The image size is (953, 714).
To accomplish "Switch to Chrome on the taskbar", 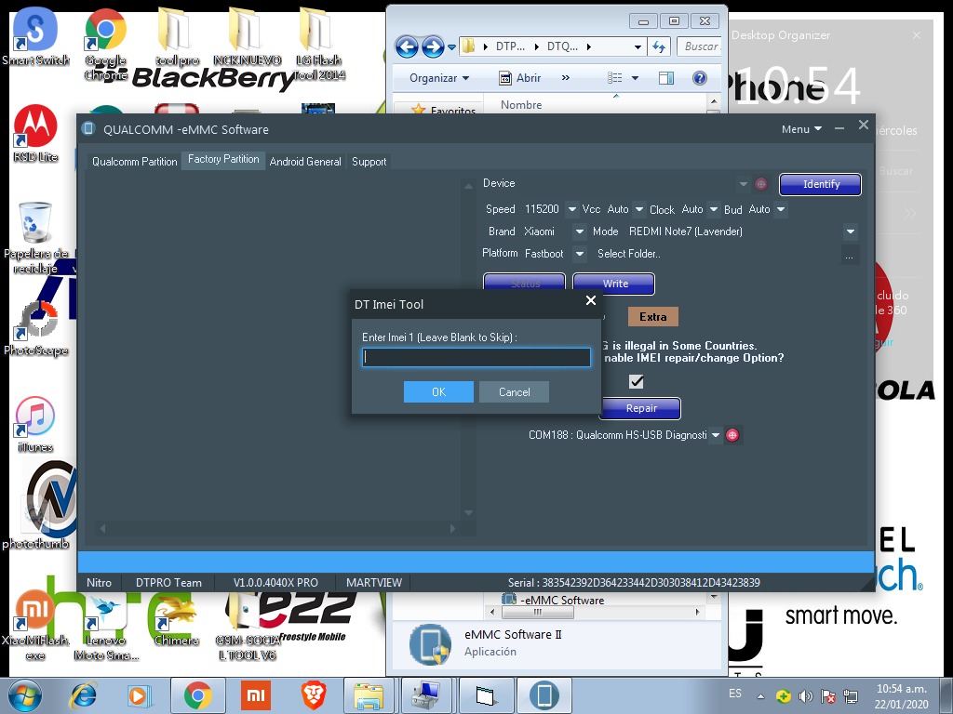I will click(197, 695).
